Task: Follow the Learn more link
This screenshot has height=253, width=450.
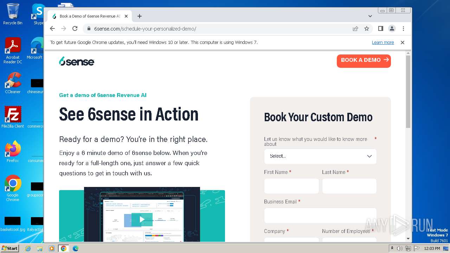Action: [383, 43]
